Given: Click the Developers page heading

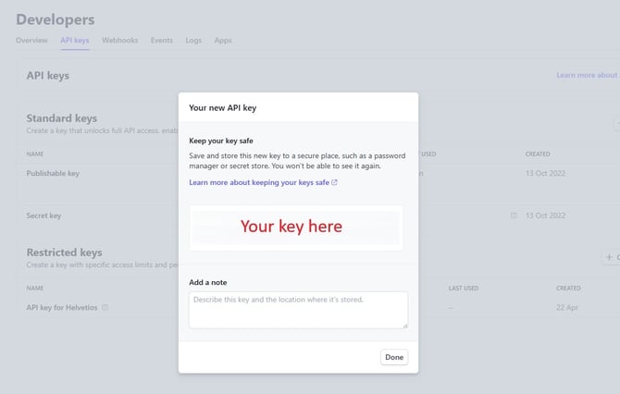Looking at the screenshot, I should tap(56, 19).
